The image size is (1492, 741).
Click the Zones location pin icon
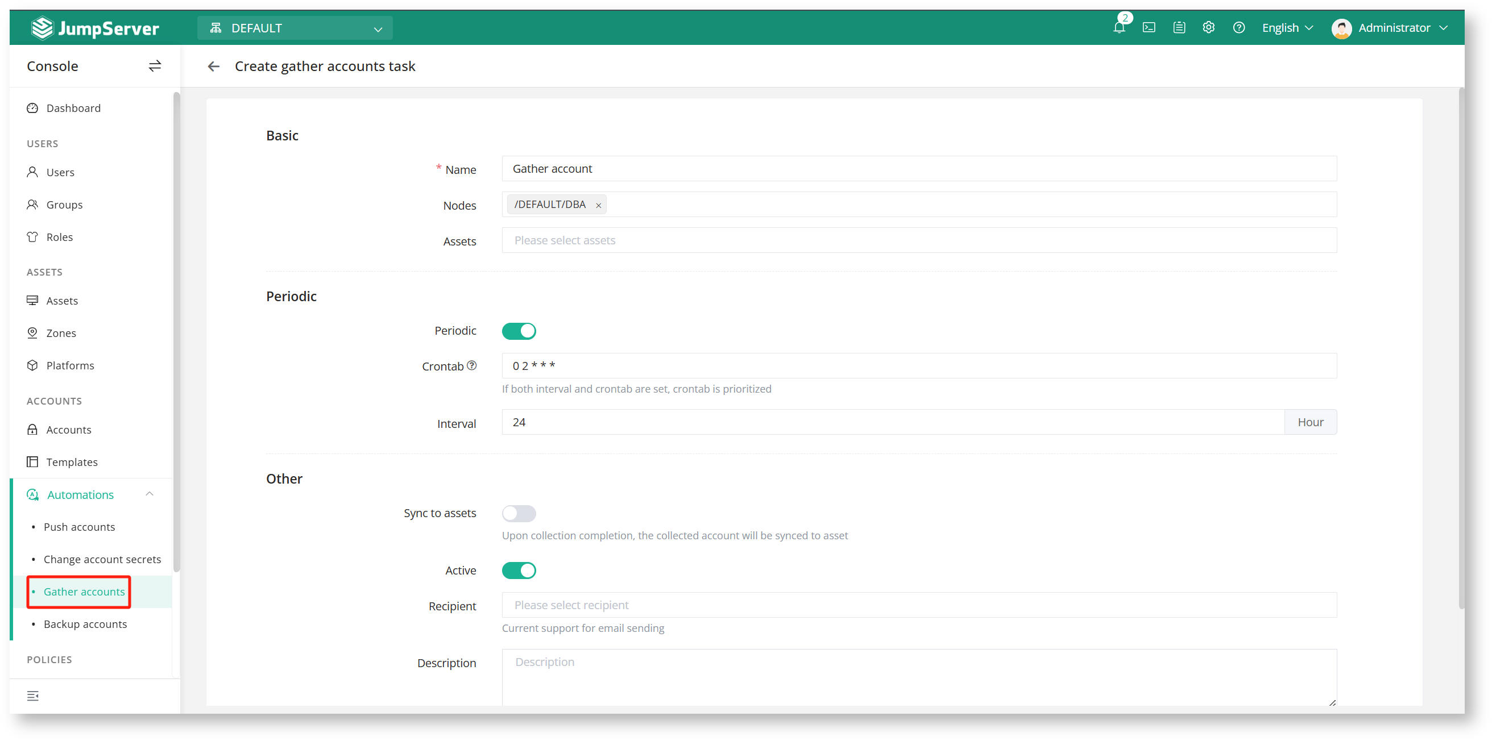coord(32,333)
